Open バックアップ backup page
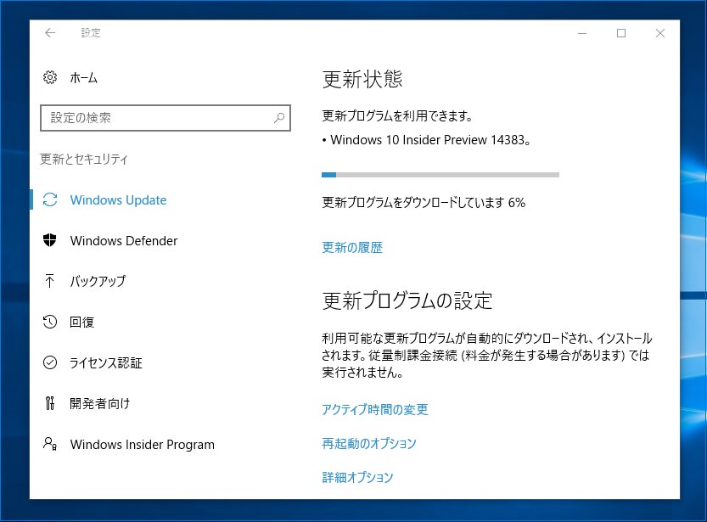The image size is (707, 522). click(98, 281)
